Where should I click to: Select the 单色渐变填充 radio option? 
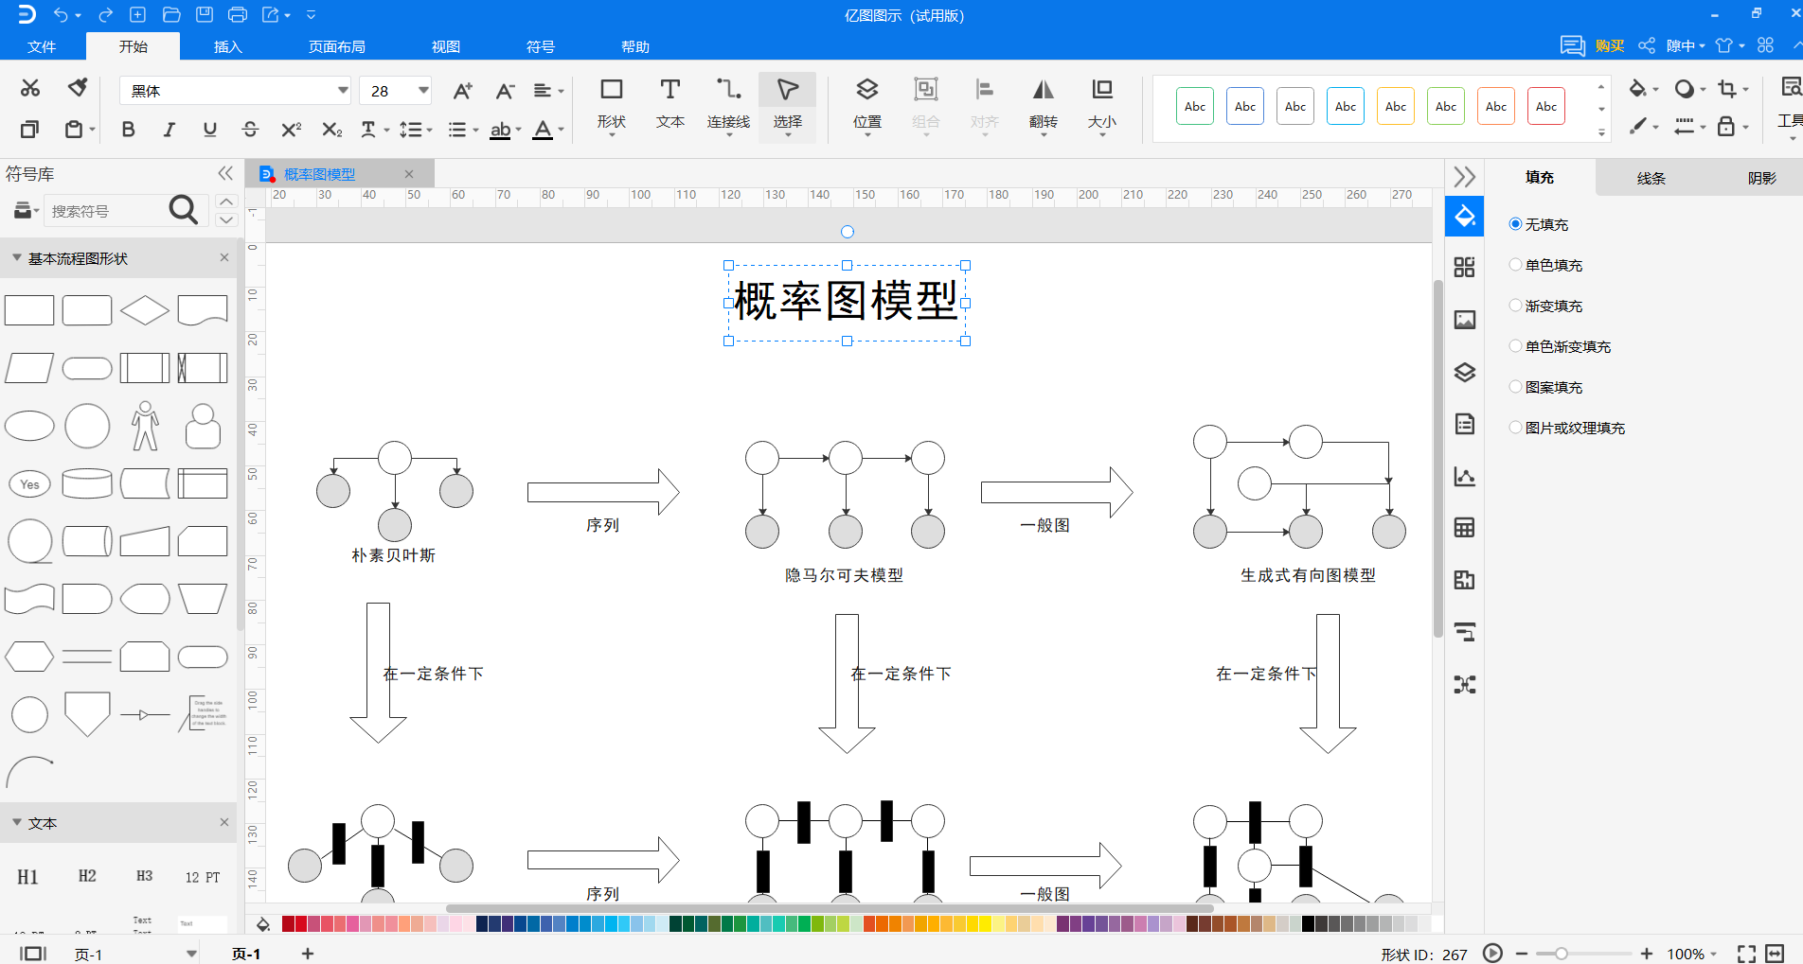tap(1515, 346)
